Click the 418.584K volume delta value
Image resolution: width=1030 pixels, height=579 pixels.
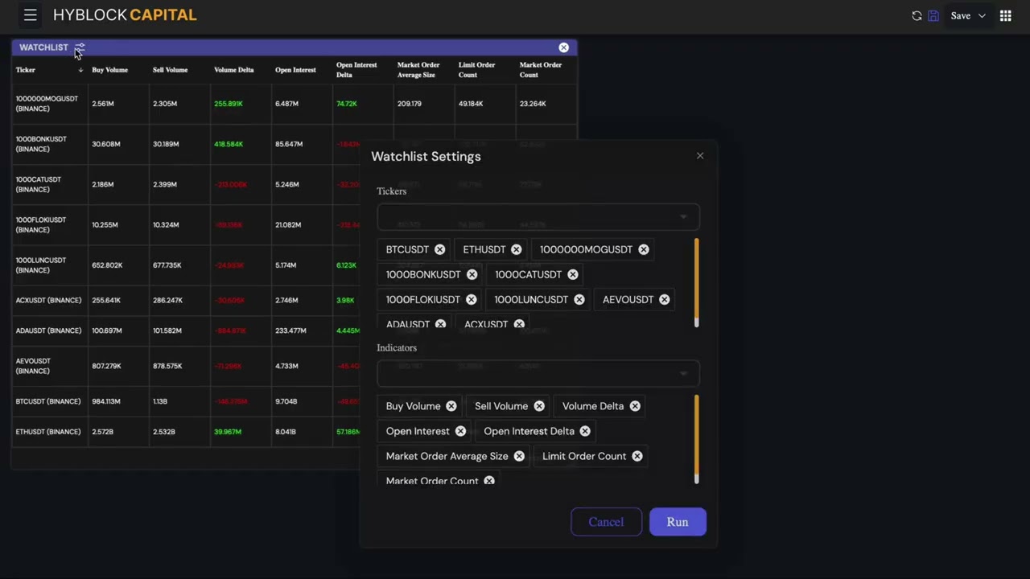pos(229,144)
